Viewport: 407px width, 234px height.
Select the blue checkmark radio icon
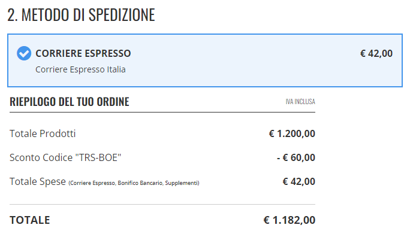[24, 53]
